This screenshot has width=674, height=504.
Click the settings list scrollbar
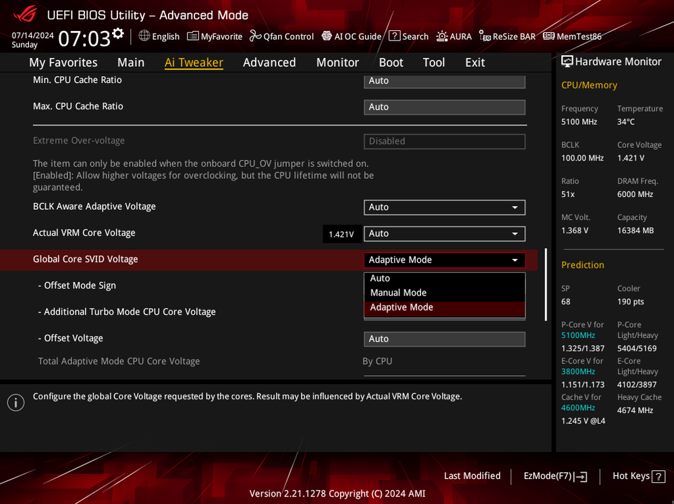[546, 284]
